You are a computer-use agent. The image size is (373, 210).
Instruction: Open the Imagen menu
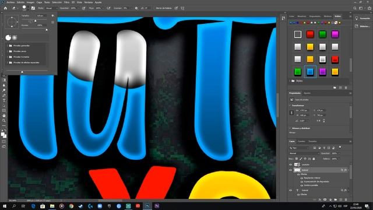pyautogui.click(x=30, y=2)
